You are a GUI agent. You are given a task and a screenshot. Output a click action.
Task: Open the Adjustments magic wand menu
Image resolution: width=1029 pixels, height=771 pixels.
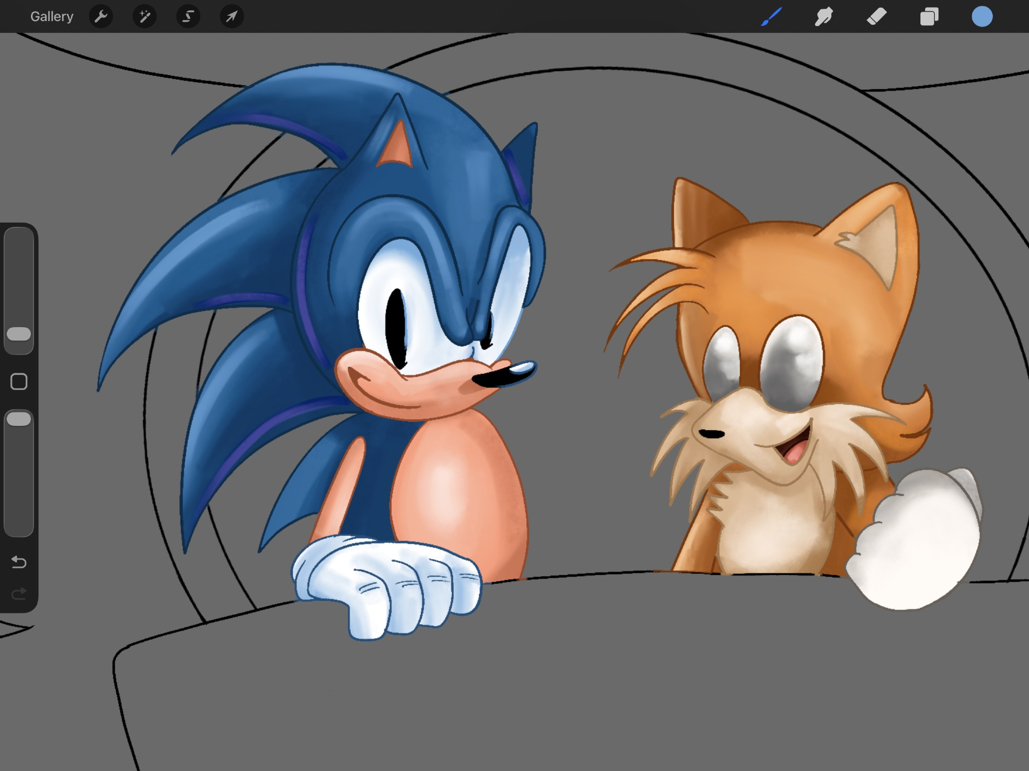point(145,16)
